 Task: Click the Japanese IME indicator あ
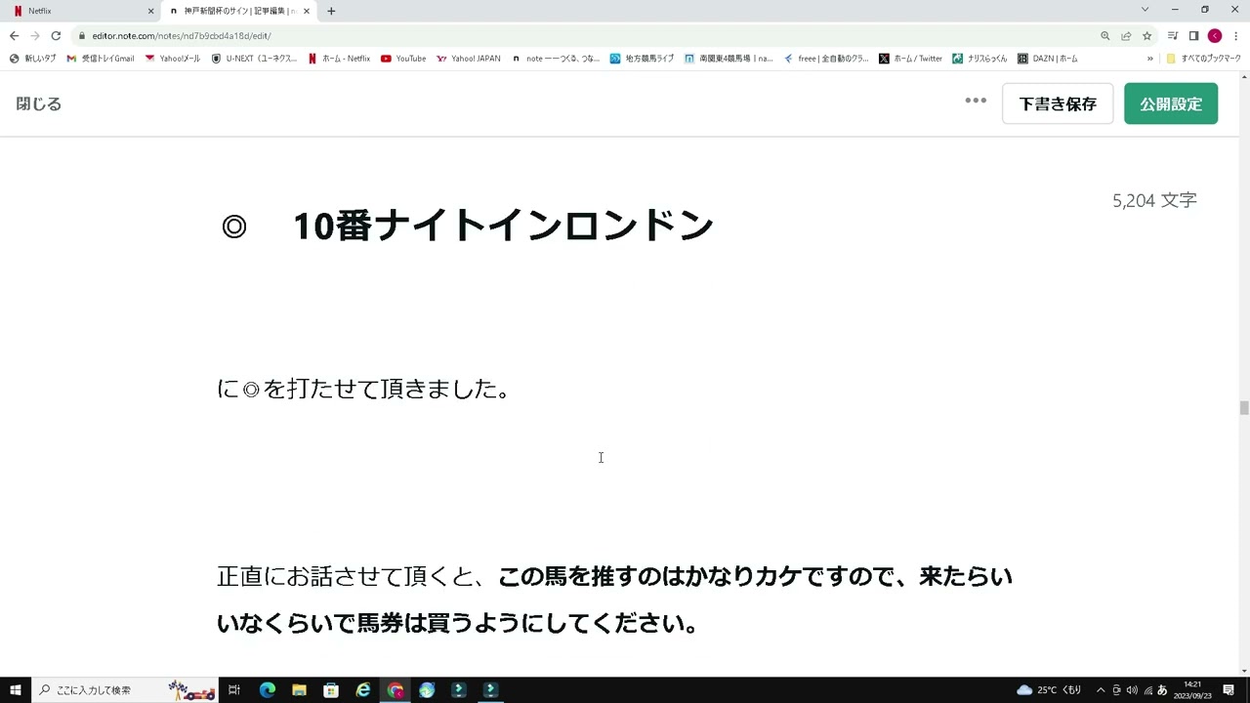point(1161,689)
